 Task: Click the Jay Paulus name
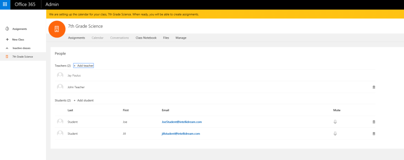[x=74, y=76]
